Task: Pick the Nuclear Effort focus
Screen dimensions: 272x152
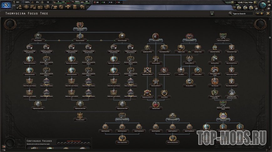Action: click(189, 82)
